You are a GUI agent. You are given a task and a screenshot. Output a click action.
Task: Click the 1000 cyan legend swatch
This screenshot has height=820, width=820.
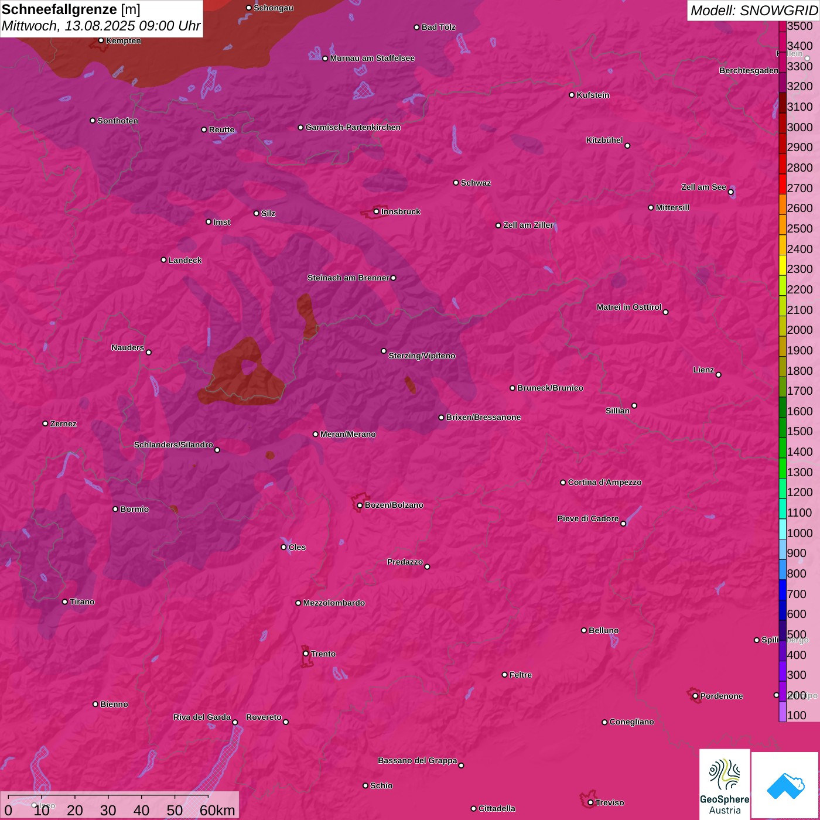pyautogui.click(x=782, y=529)
